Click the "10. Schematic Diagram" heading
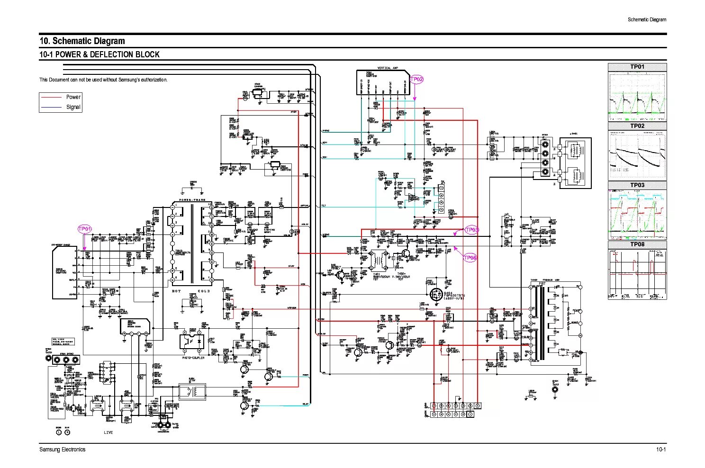Viewport: 705px width, 468px height. [82, 41]
